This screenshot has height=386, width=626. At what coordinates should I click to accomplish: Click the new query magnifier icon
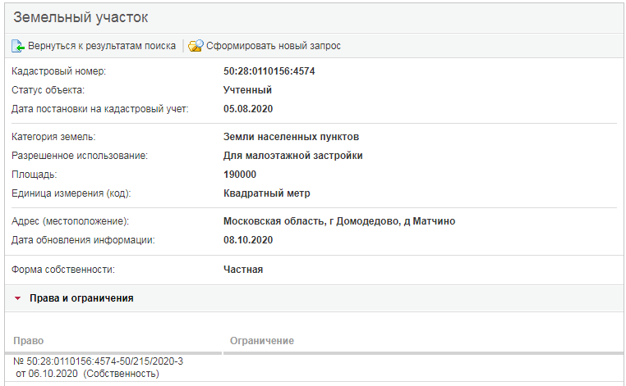196,46
